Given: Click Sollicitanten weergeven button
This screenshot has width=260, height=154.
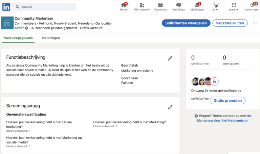Looking at the screenshot, I should pyautogui.click(x=186, y=23).
